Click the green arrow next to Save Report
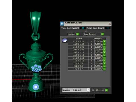Image resolution: width=136 pixels, height=102 pixels. click(x=103, y=34)
